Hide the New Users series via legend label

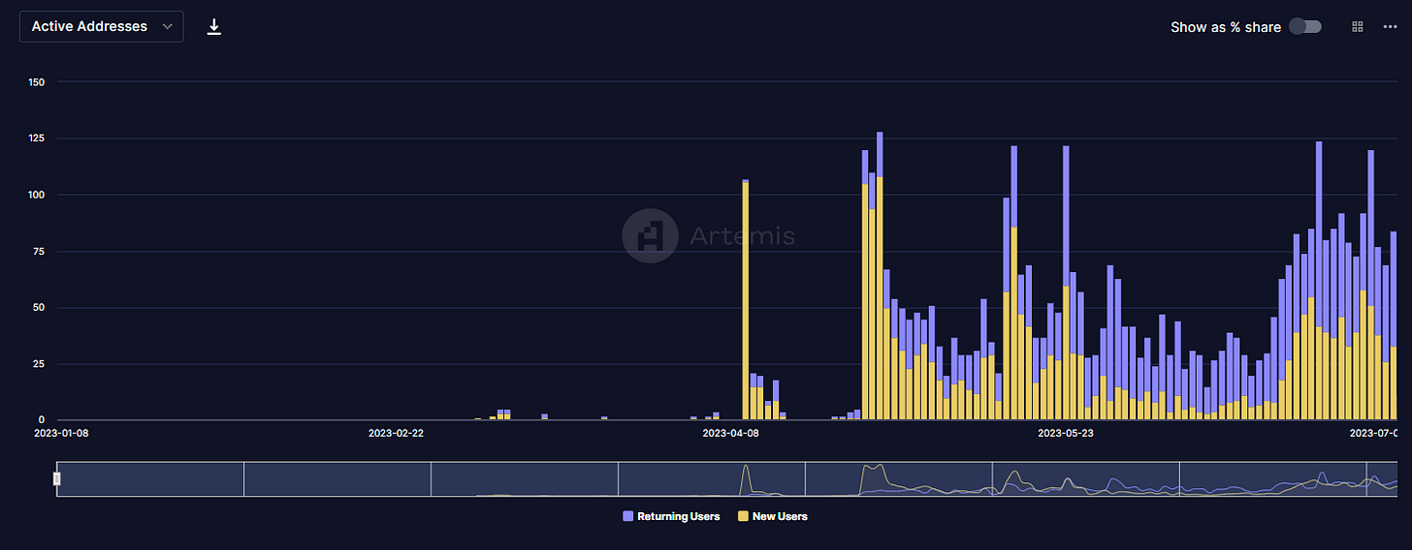(x=780, y=517)
